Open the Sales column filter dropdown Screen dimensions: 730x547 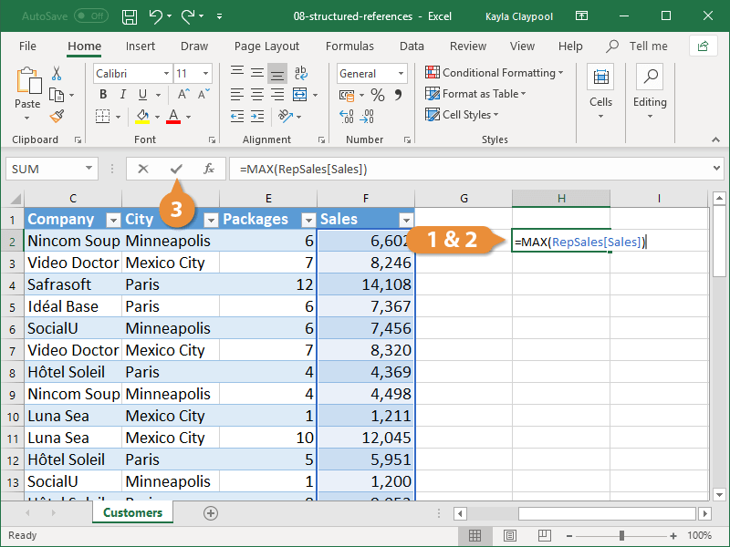(405, 219)
